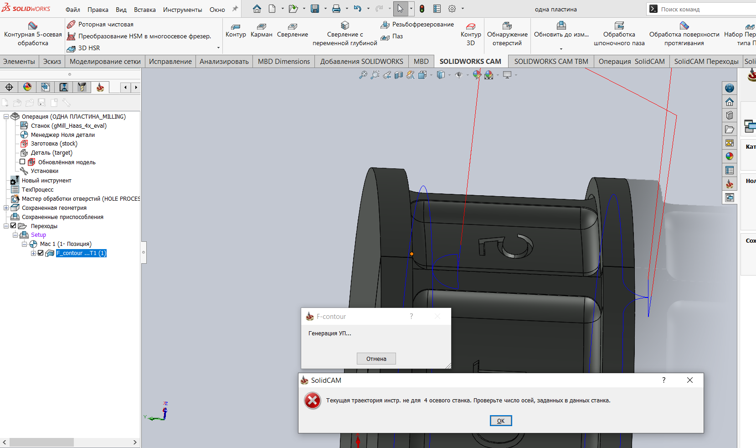Viewport: 756px width, 448px height.
Task: Expand the F_contour operation node
Action: coord(33,253)
